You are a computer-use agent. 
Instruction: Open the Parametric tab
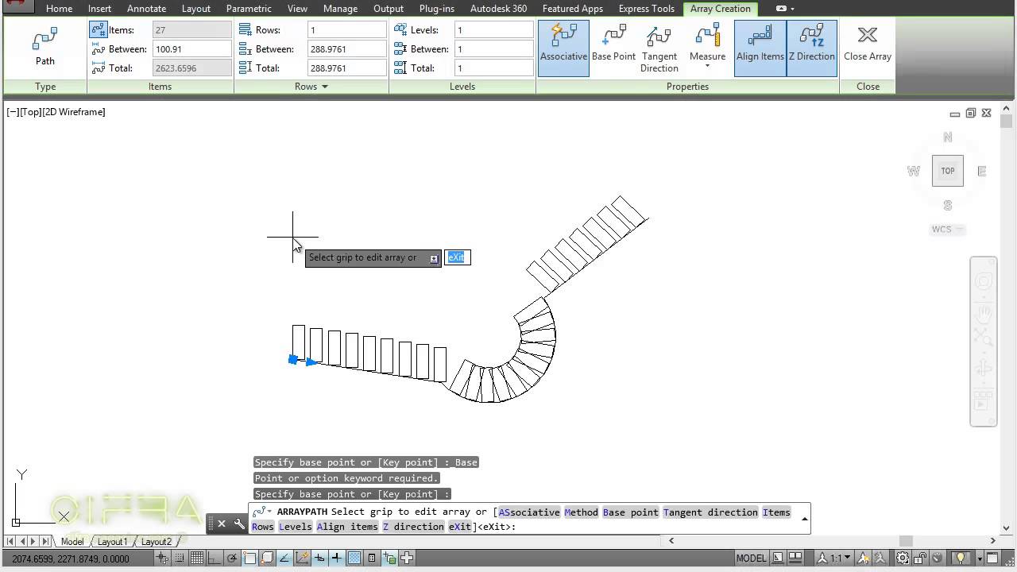[249, 9]
